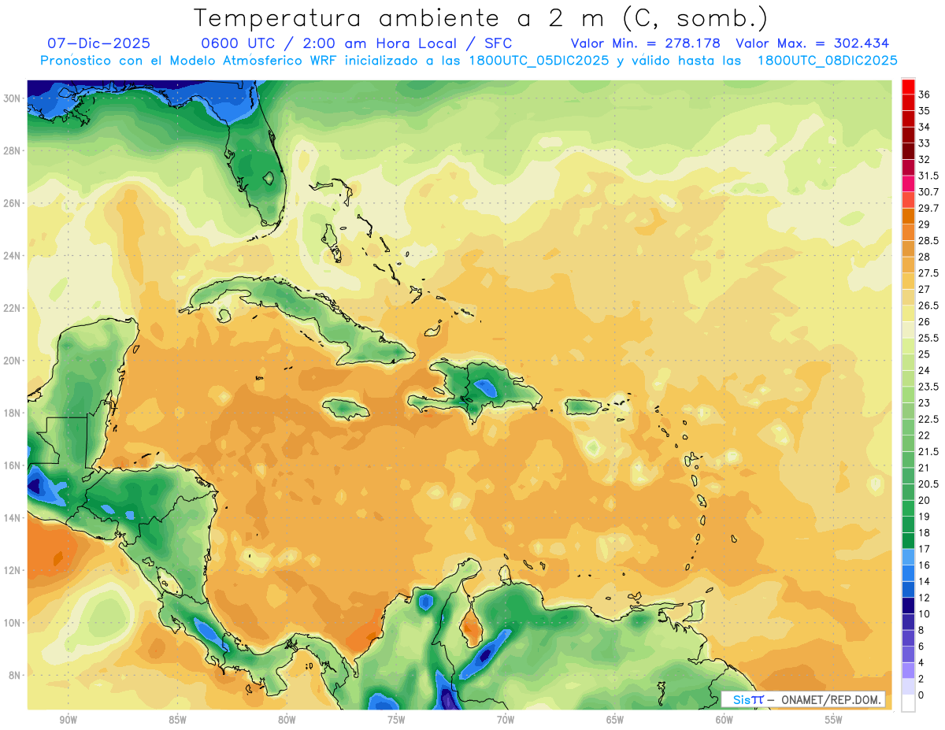Image resolution: width=945 pixels, height=730 pixels.
Task: Click legend value 0
Action: [x=921, y=695]
